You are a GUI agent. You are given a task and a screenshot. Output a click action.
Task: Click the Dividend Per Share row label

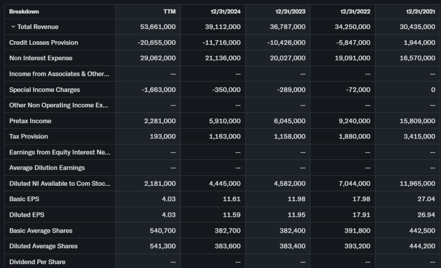pyautogui.click(x=37, y=262)
